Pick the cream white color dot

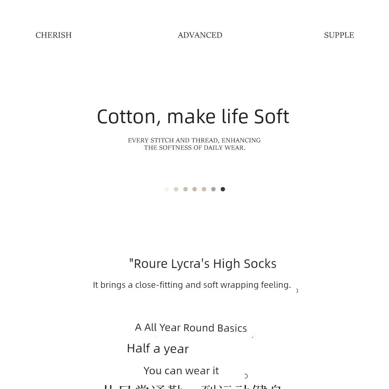[167, 189]
